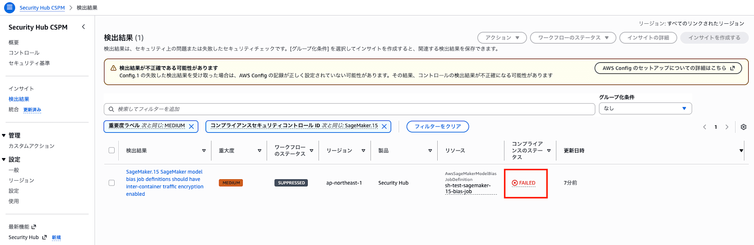Open the グループ化条件 なし select box
The width and height of the screenshot is (754, 245).
pyautogui.click(x=645, y=108)
